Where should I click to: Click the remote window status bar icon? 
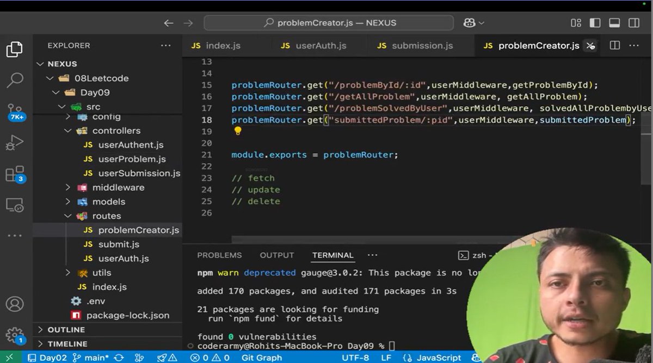10,358
